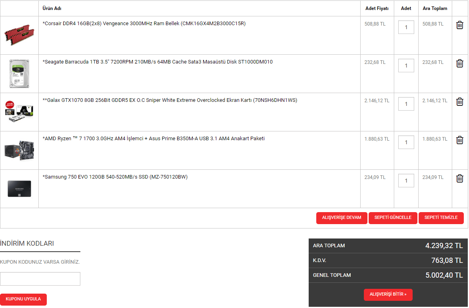Image resolution: width=469 pixels, height=308 pixels.
Task: Select the 1.880,63 TL unit price
Action: [377, 139]
